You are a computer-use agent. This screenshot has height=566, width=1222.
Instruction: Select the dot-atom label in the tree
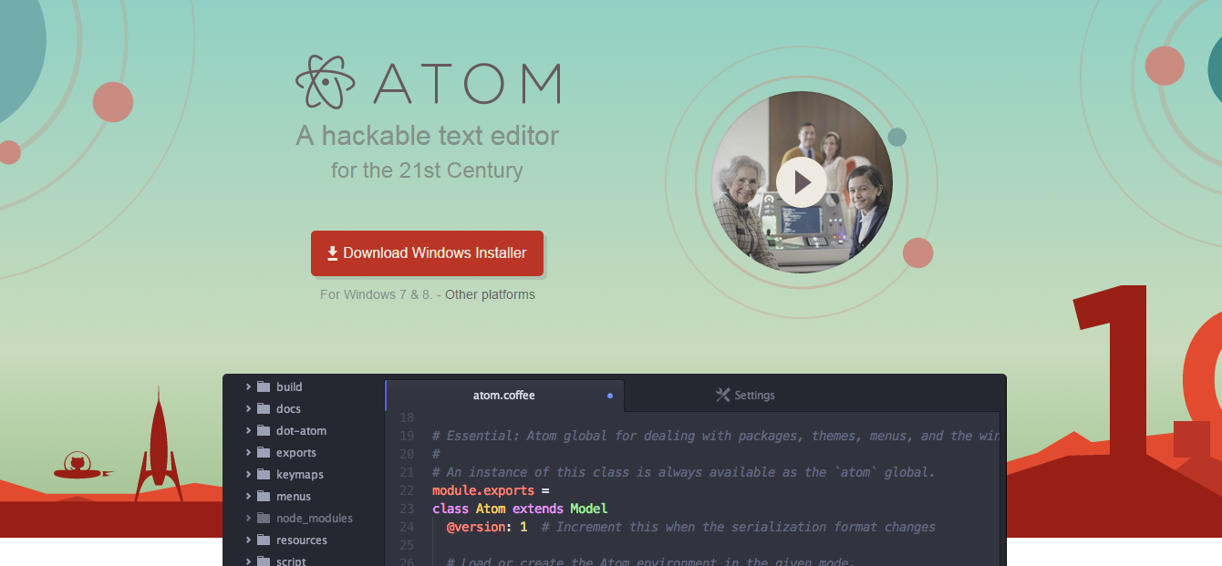coord(301,430)
